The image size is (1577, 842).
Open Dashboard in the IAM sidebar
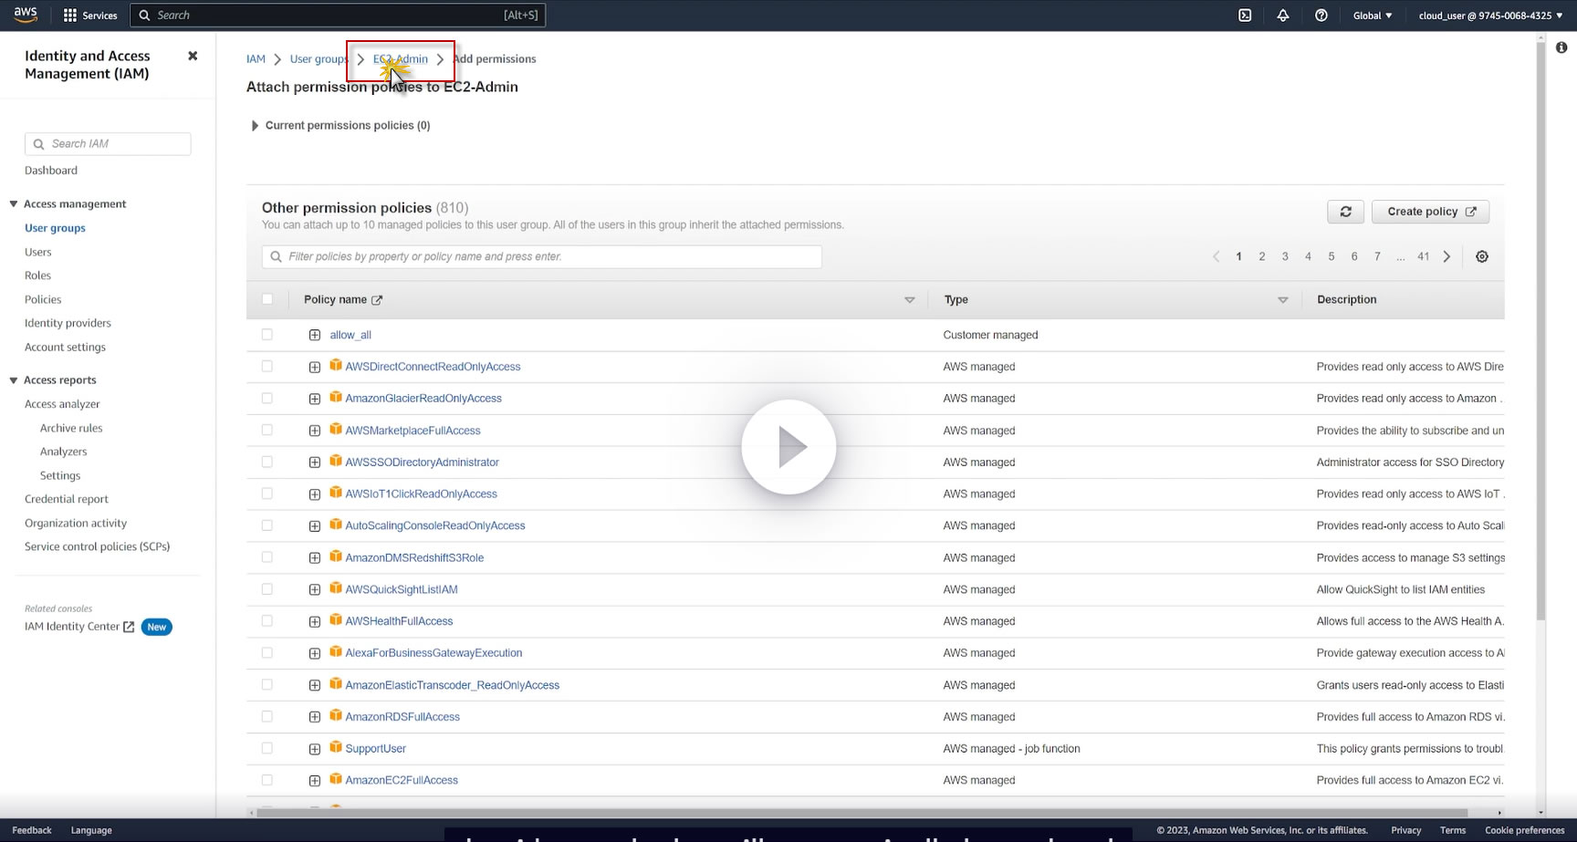(x=51, y=171)
